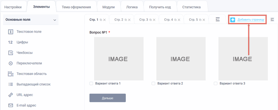This screenshot has height=110, width=278.
Task: Click the Дальше button
Action: pyautogui.click(x=108, y=98)
